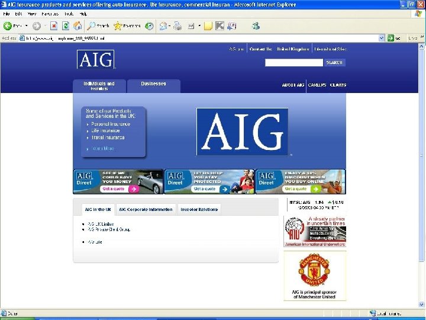Viewport: 426px width, 320px height.
Task: Click the SEARCH button on AIG page
Action: point(334,63)
